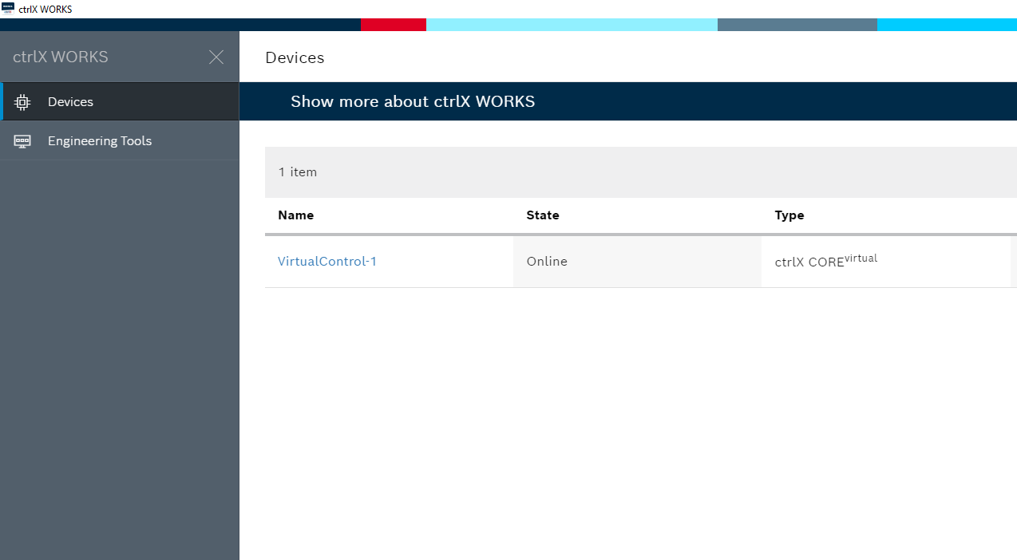Open the Engineering Tools menu item
The height and width of the screenshot is (560, 1017).
120,141
